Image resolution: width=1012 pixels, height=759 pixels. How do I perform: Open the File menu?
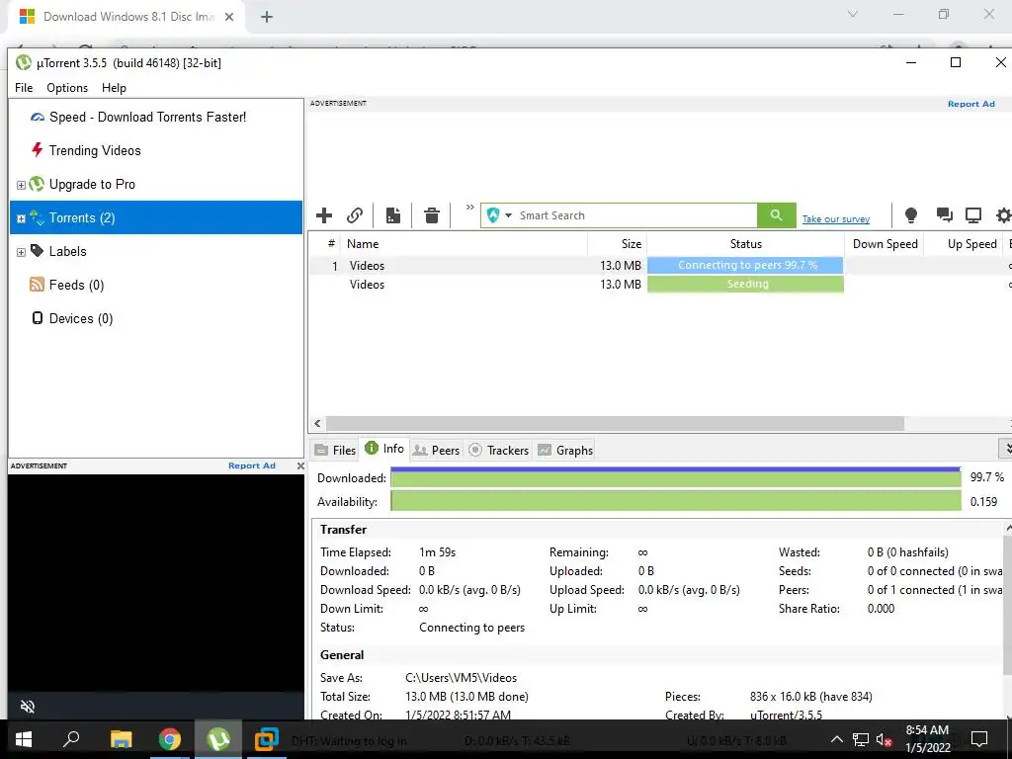click(x=24, y=88)
